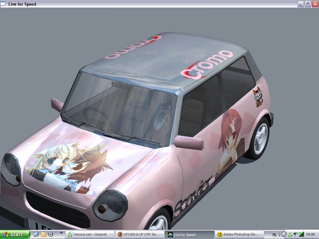The image size is (319, 239).
Task: Switch to Haruna-san Gesprek messenger window
Action: [x=90, y=235]
